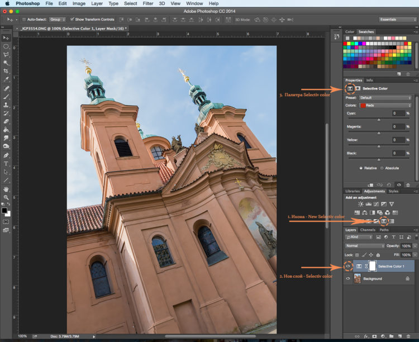The image size is (419, 342).
Task: Choose the Hand tool
Action: (6, 189)
